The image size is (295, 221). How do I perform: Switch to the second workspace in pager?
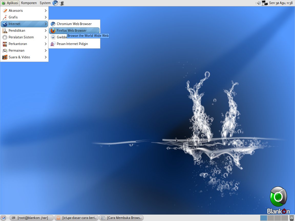click(x=271, y=218)
